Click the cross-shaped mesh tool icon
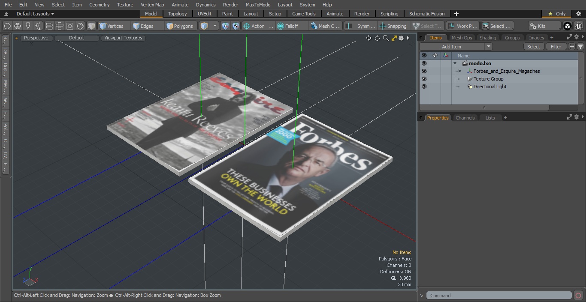 point(60,26)
